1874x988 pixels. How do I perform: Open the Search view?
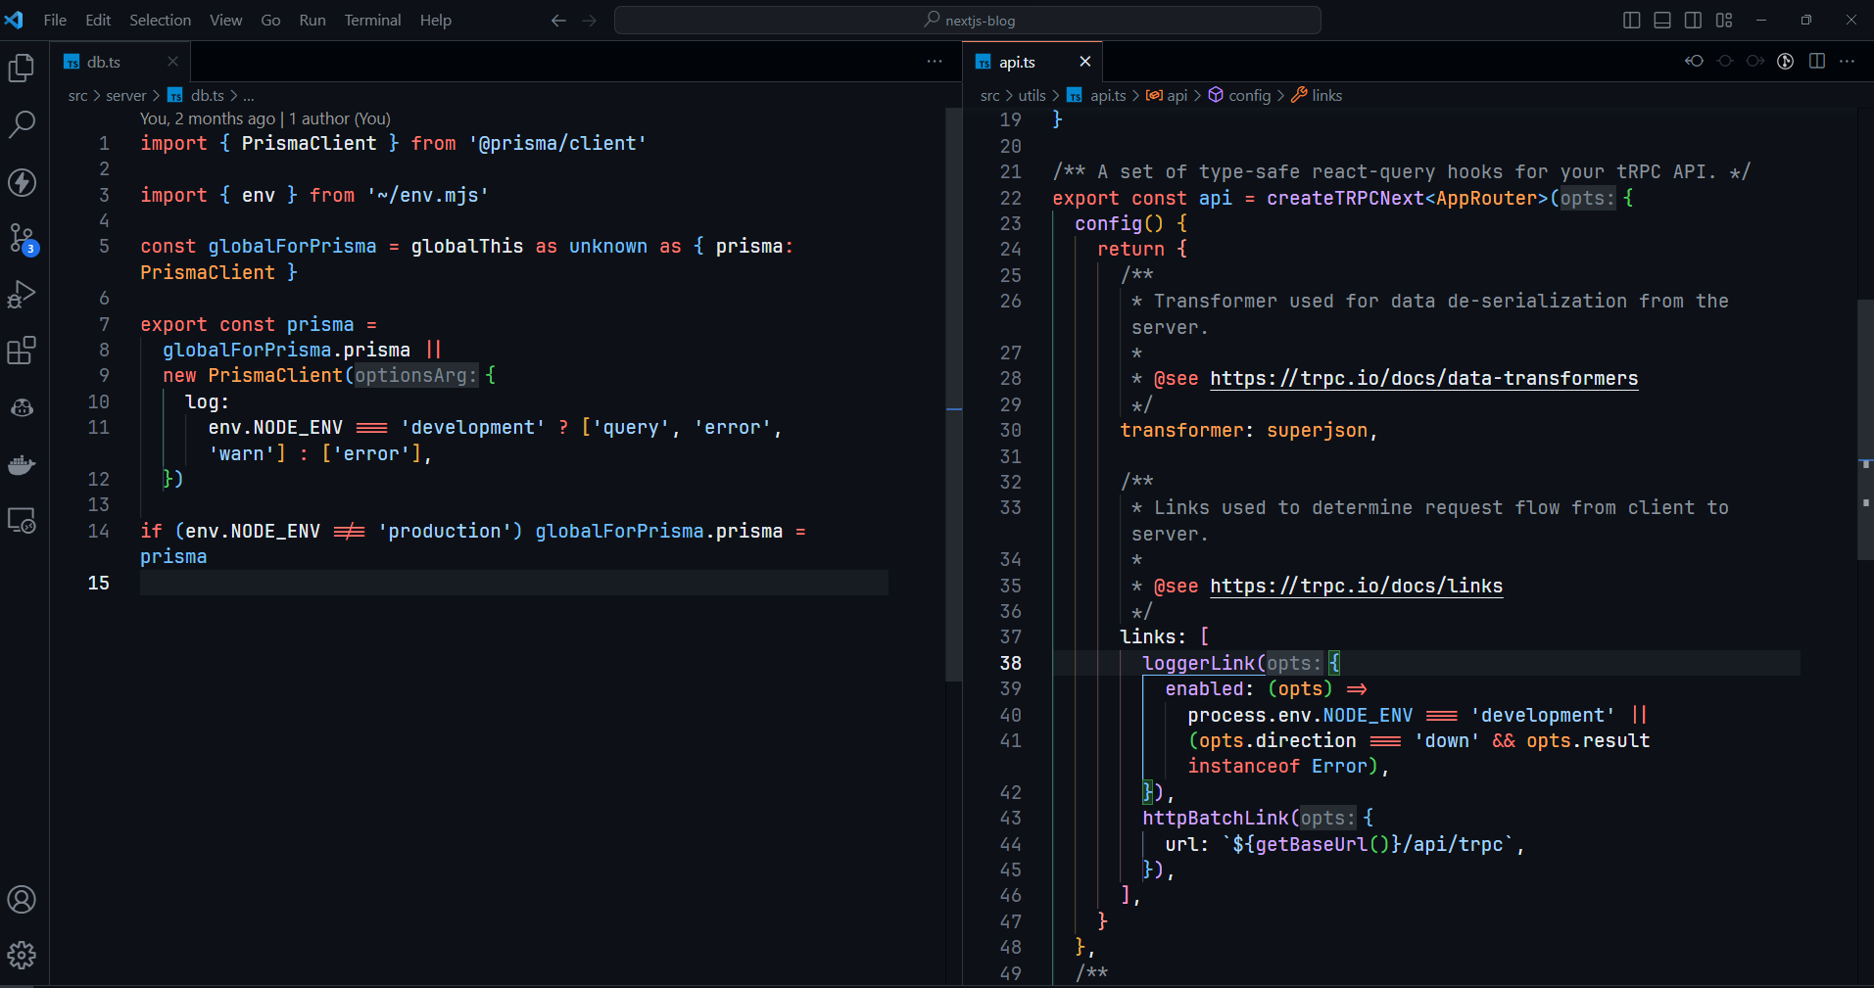pos(22,124)
